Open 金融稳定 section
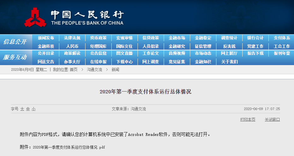This screenshot has width=294, height=156. [x=203, y=38]
